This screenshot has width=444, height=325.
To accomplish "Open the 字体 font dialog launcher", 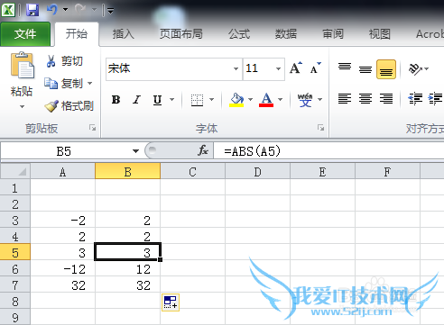I will 321,128.
